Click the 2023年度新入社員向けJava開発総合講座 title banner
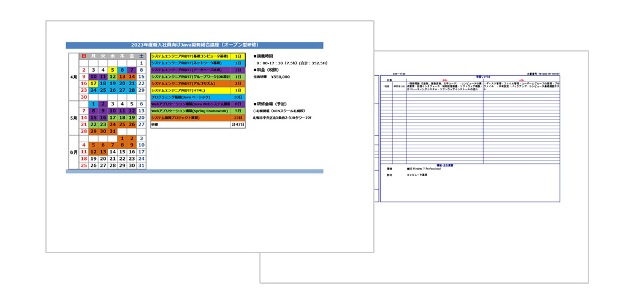This screenshot has height=304, width=635. tap(194, 45)
